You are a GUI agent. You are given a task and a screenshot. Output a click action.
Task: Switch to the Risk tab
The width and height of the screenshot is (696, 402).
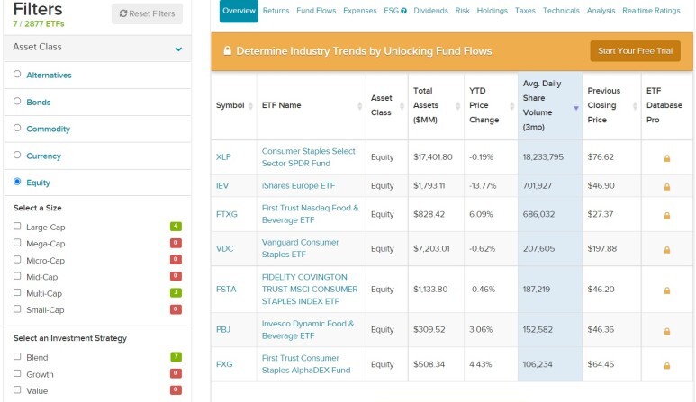pyautogui.click(x=462, y=11)
